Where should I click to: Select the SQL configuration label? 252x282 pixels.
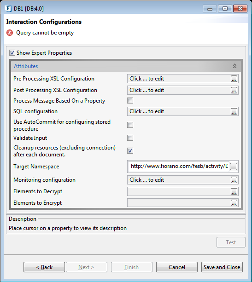click(x=35, y=111)
